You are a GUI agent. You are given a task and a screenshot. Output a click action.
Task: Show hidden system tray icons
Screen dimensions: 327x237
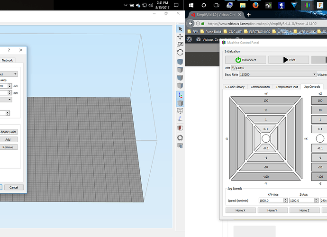(x=125, y=5)
